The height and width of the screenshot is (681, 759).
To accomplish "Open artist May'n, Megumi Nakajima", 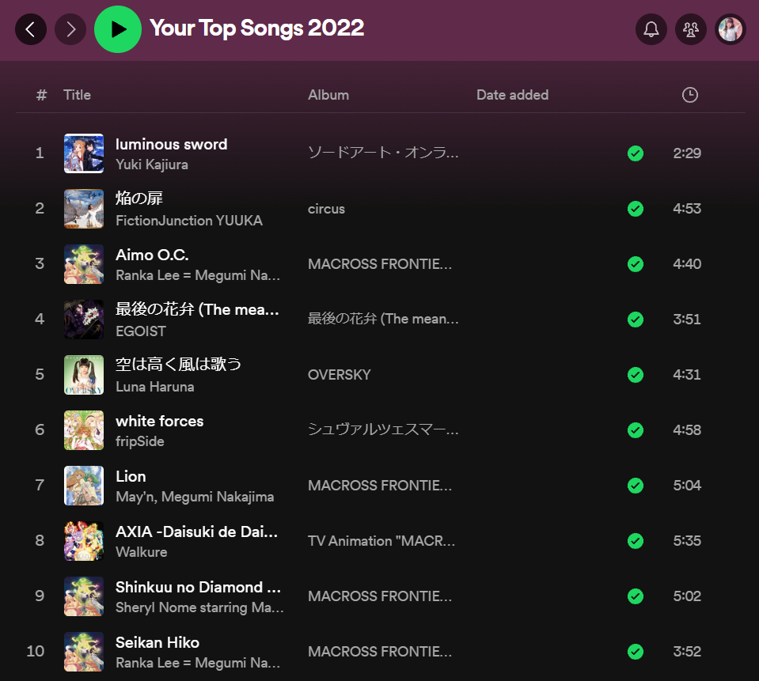I will pos(195,497).
